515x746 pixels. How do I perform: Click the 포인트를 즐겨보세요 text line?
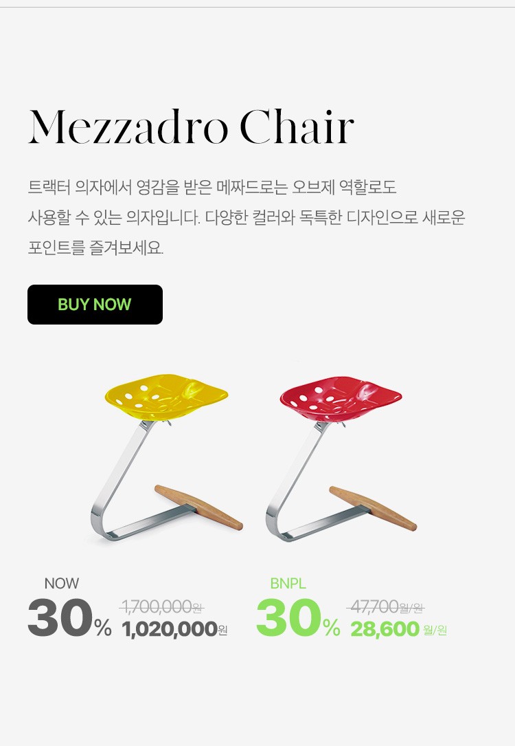click(x=95, y=248)
